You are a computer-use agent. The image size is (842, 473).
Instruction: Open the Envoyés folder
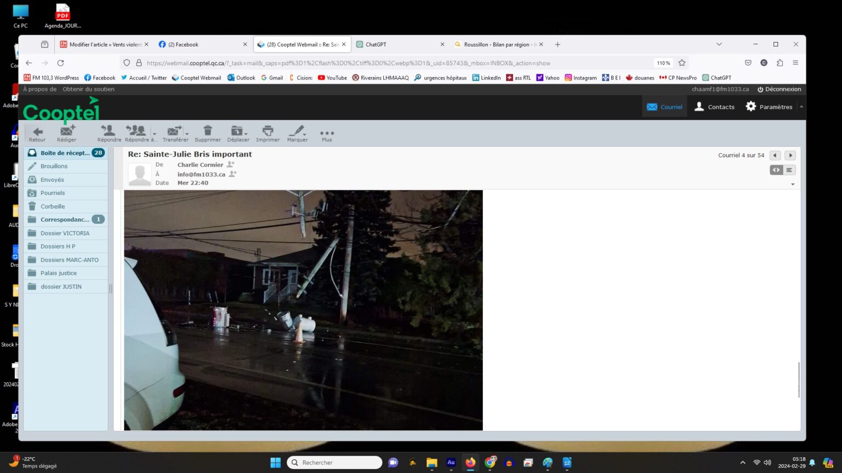coord(53,180)
